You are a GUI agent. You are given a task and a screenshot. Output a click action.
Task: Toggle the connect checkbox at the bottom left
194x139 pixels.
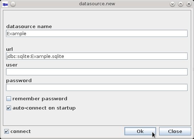6,131
